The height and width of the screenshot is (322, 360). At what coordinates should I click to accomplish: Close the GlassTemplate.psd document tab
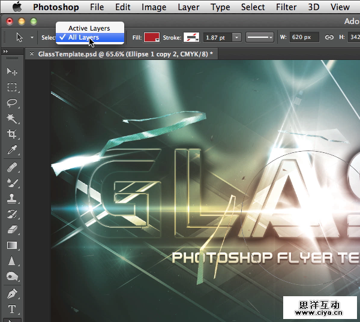point(32,54)
